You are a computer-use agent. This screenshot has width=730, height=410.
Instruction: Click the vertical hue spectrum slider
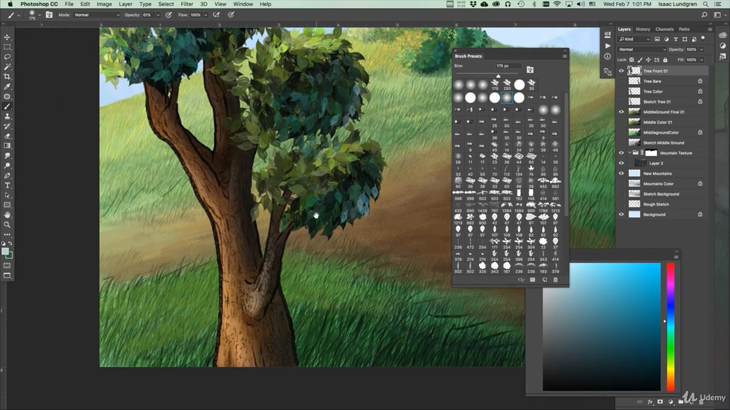pos(671,326)
